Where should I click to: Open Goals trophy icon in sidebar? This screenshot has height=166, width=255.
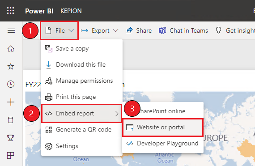pyautogui.click(x=11, y=138)
